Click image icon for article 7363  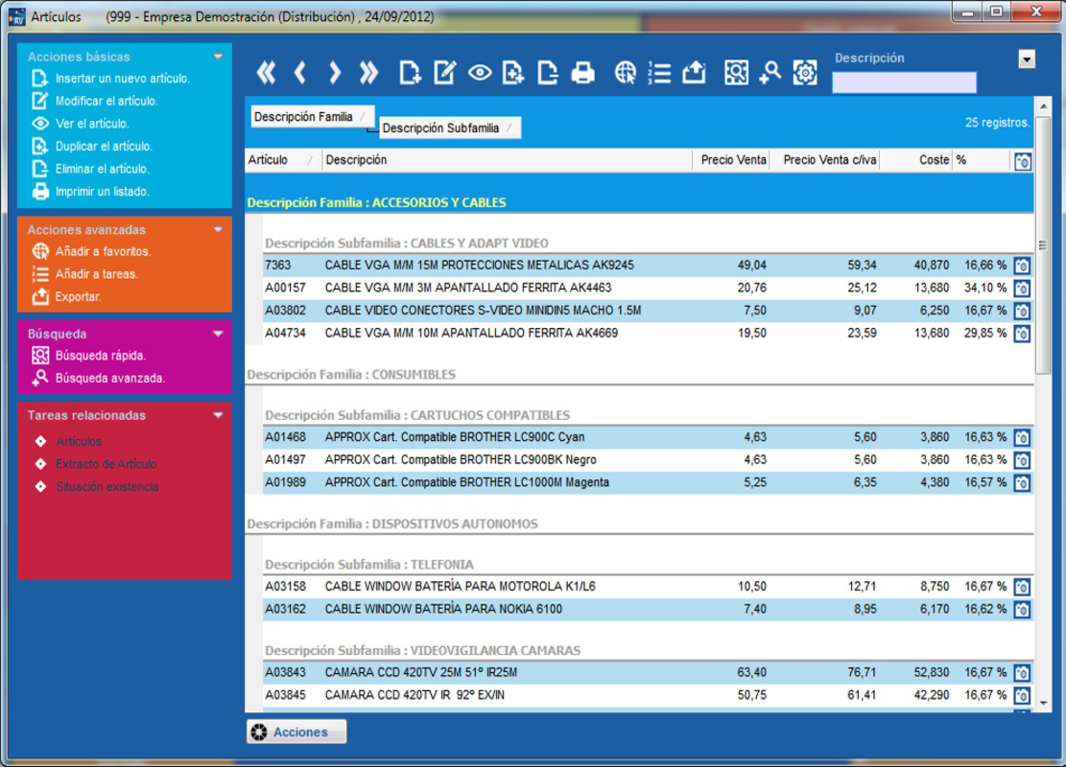pyautogui.click(x=1022, y=266)
